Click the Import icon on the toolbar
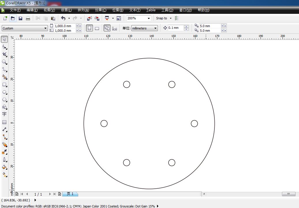 pyautogui.click(x=89, y=18)
